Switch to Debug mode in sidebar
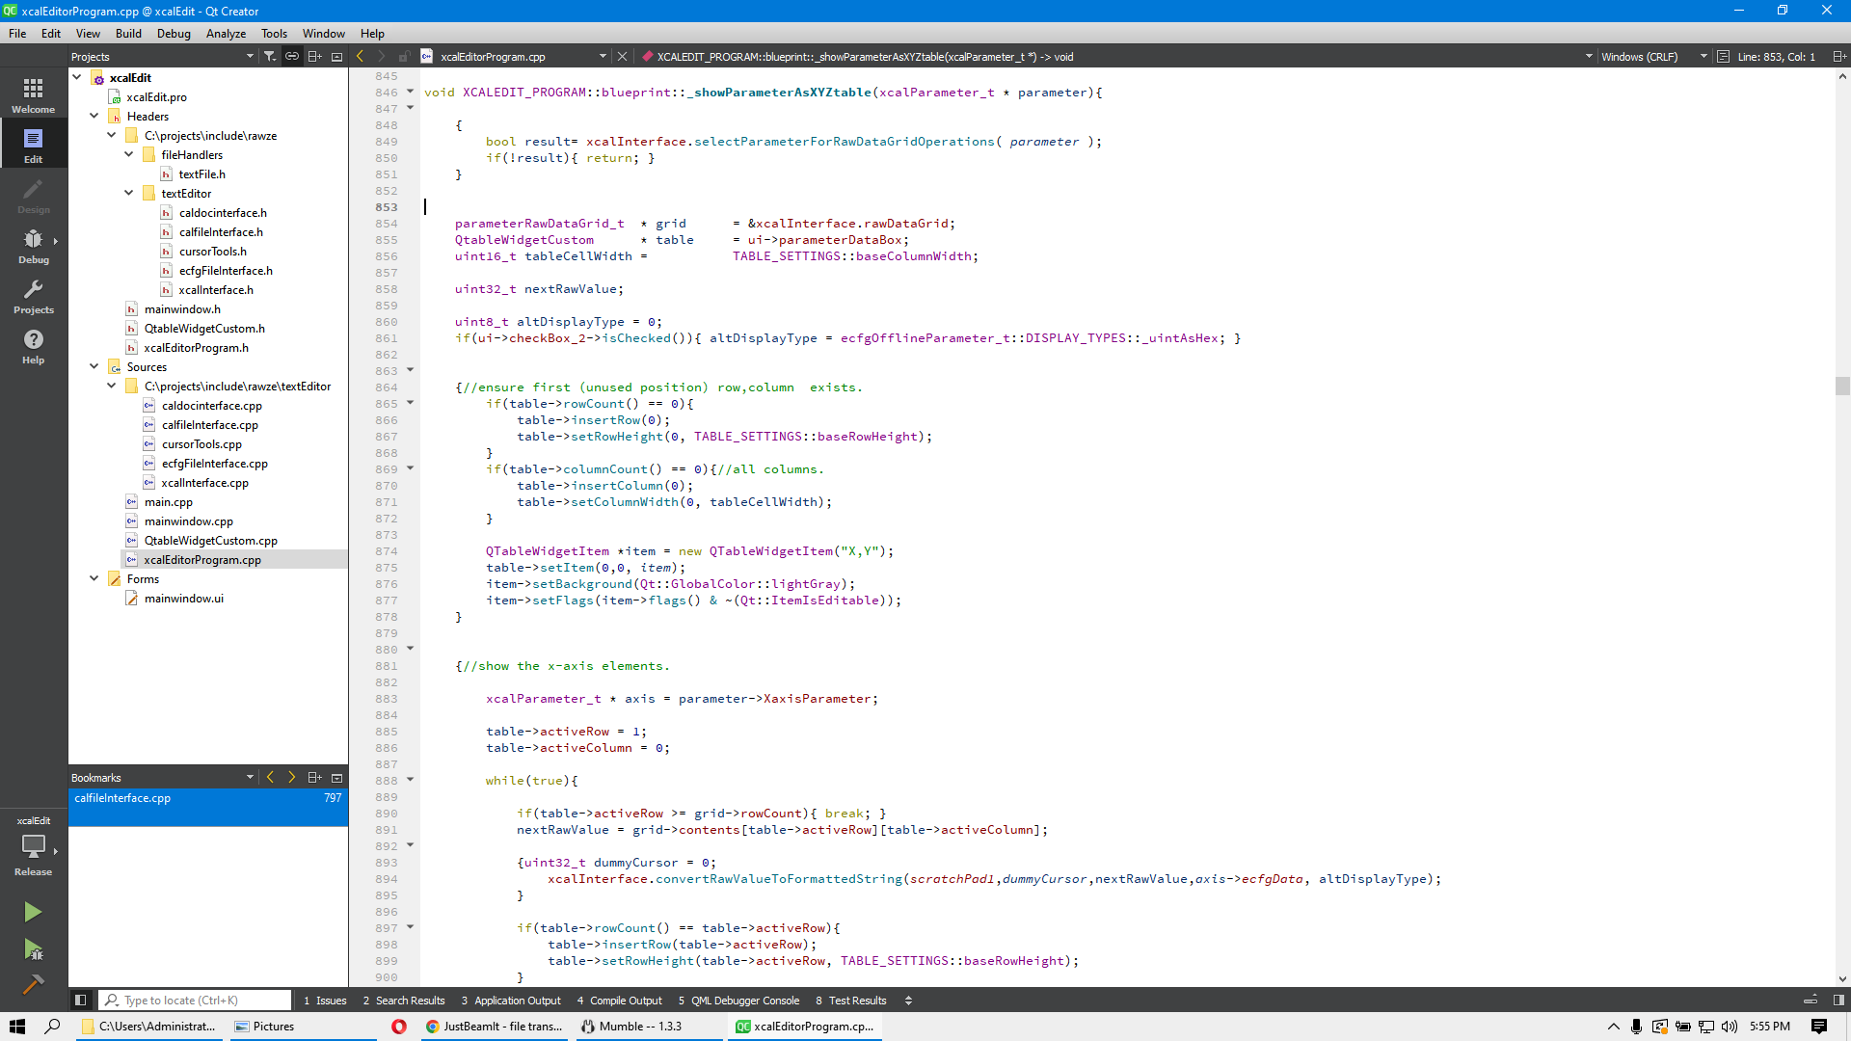This screenshot has height=1041, width=1851. click(x=33, y=246)
